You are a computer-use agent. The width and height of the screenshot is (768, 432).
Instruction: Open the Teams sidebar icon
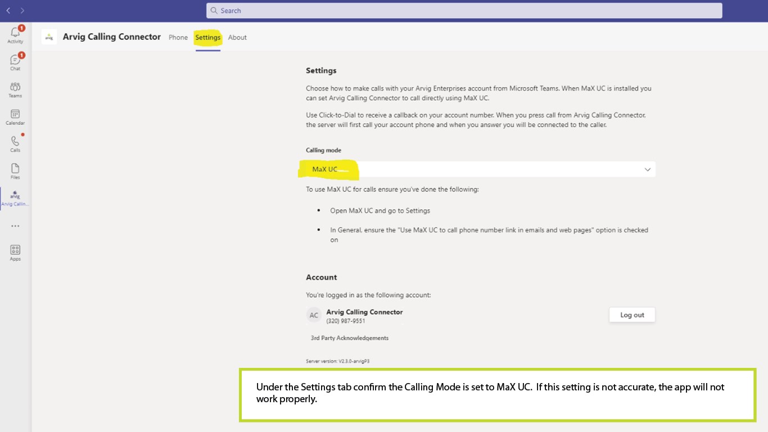point(15,89)
